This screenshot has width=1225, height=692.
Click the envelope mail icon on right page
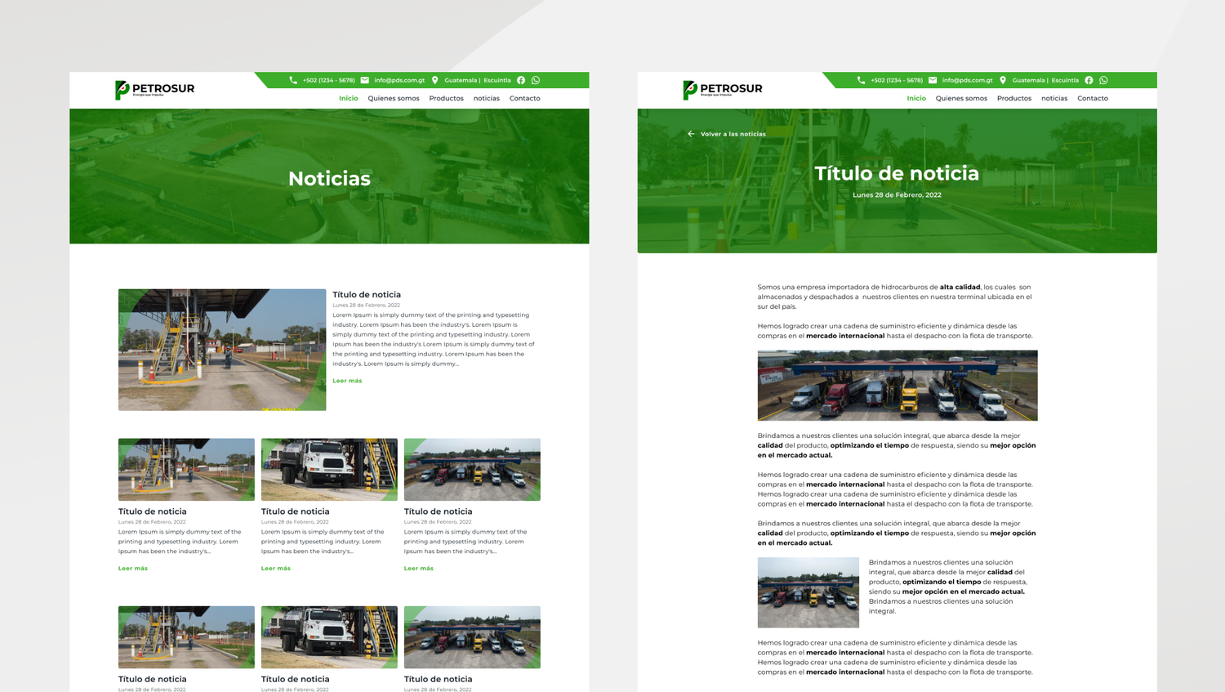pos(933,80)
